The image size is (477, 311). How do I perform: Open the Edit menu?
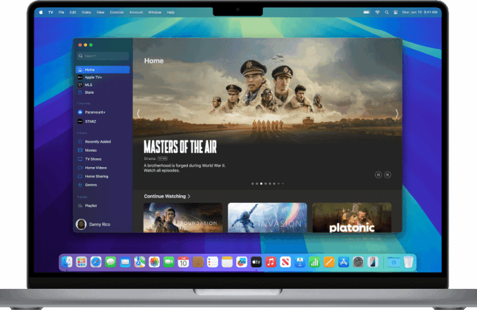73,13
